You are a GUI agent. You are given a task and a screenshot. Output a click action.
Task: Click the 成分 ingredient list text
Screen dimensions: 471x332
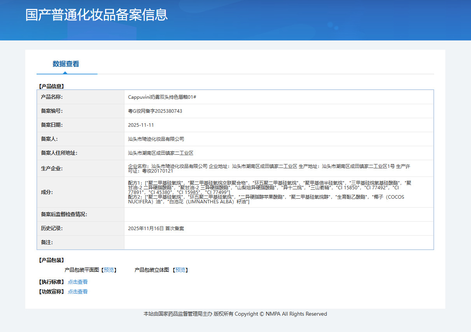(x=268, y=192)
